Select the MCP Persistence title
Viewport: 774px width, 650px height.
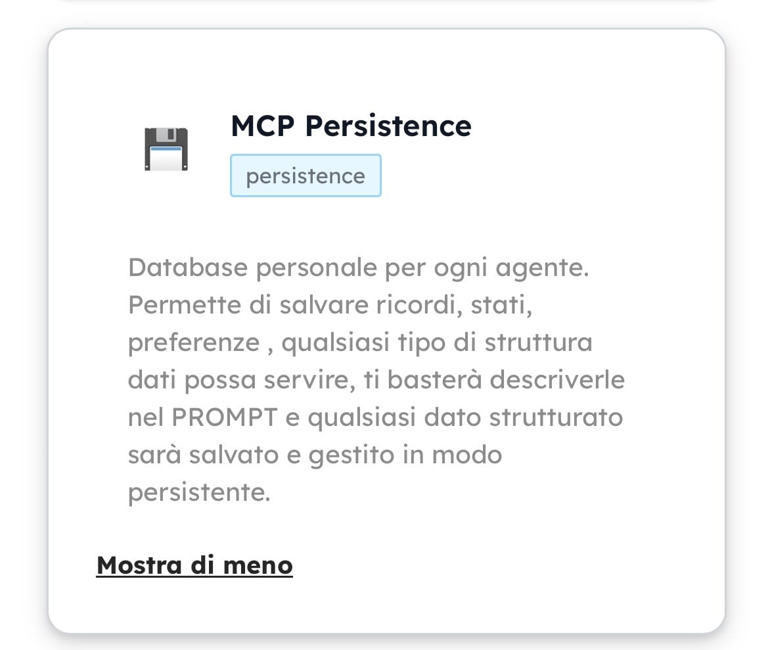(351, 126)
